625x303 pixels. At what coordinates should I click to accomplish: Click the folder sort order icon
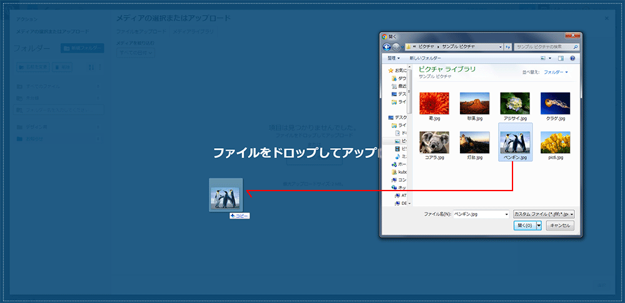91,67
